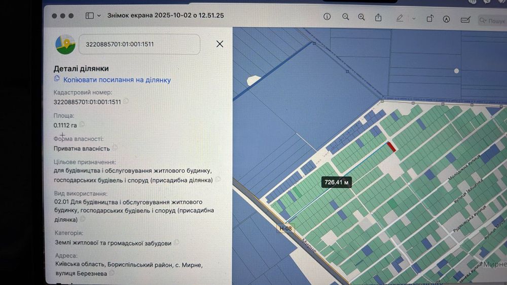Screen dimensions: 507x285
Task: Zoom in the image in Preview
Action: pos(361,17)
